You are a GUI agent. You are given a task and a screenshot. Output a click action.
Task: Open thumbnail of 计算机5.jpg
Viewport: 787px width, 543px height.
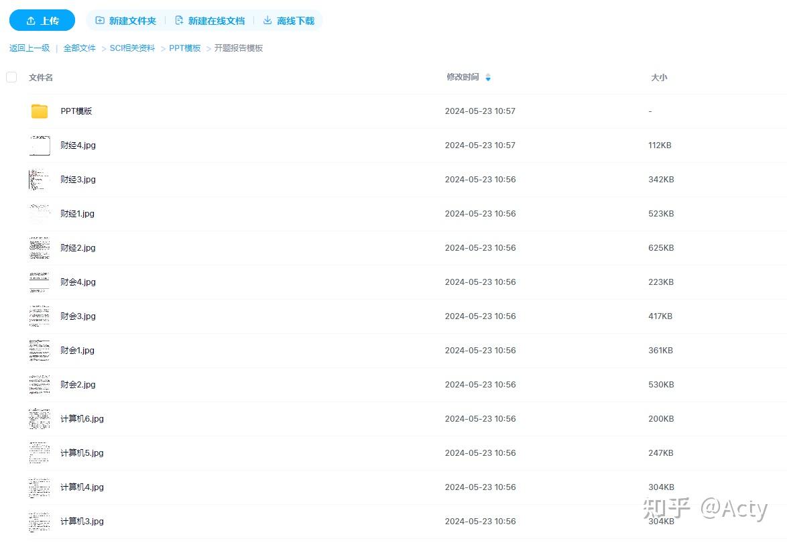[40, 452]
